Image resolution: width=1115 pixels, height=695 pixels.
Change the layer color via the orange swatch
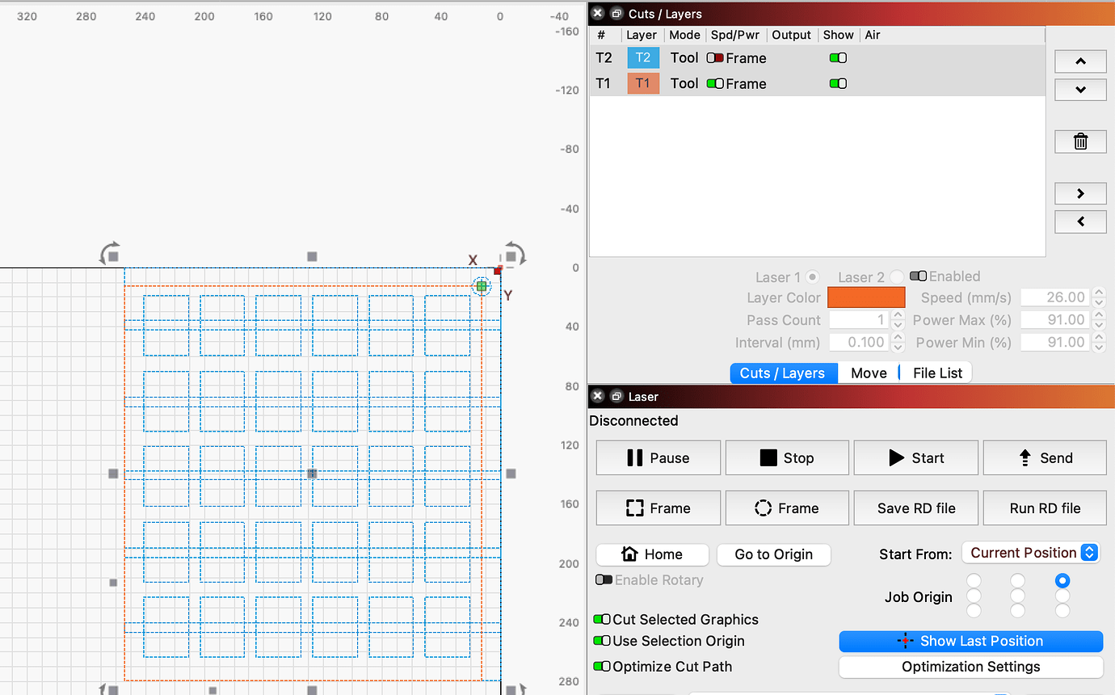tap(866, 297)
